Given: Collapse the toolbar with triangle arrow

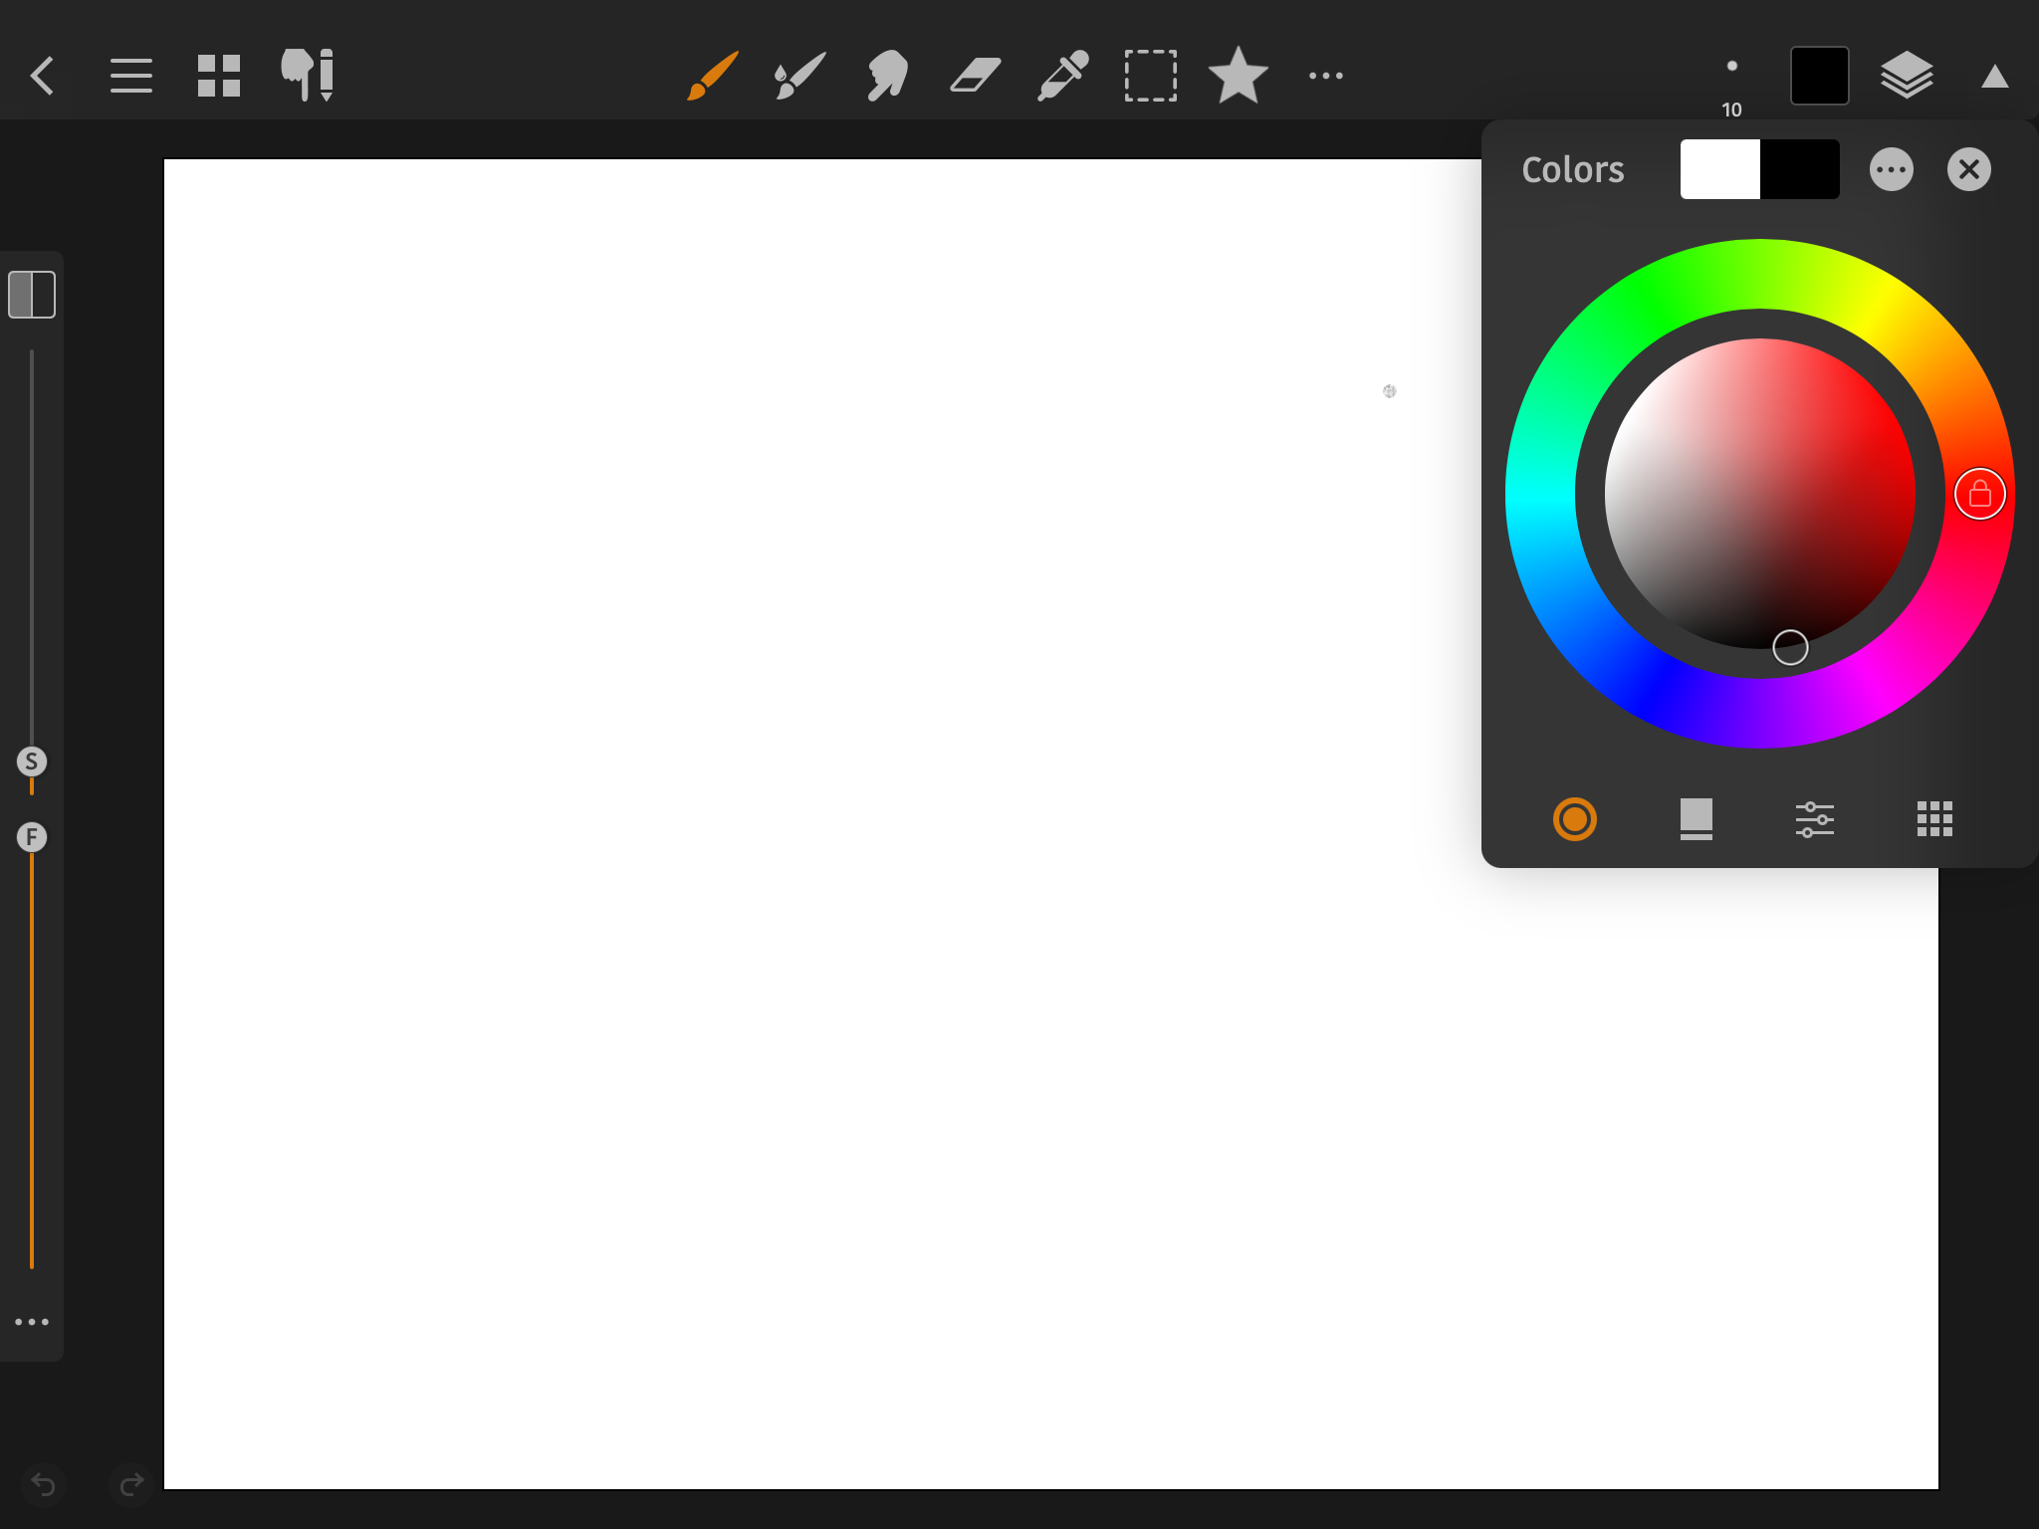Looking at the screenshot, I should point(1994,77).
